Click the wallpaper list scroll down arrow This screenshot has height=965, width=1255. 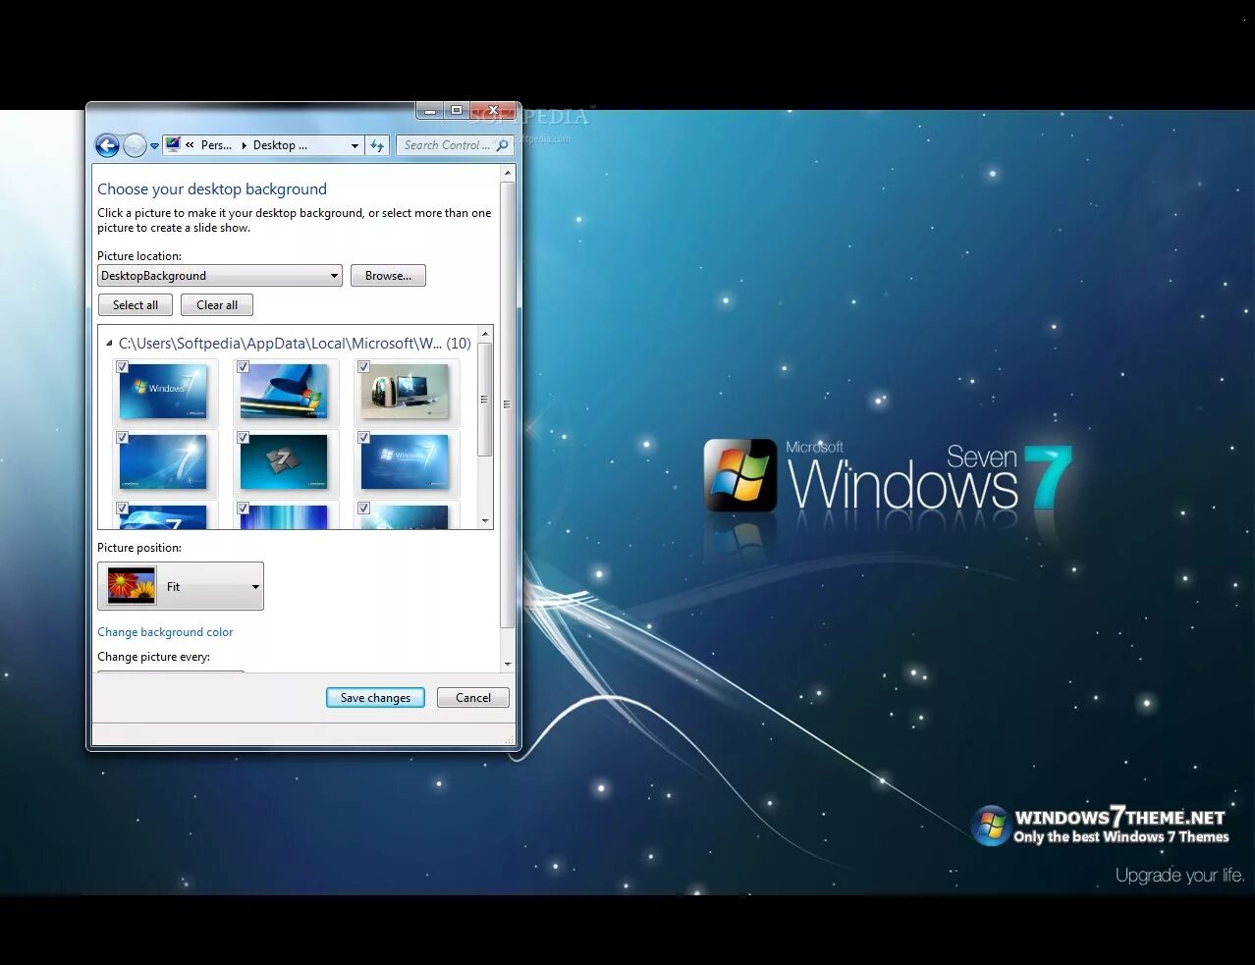click(x=485, y=520)
